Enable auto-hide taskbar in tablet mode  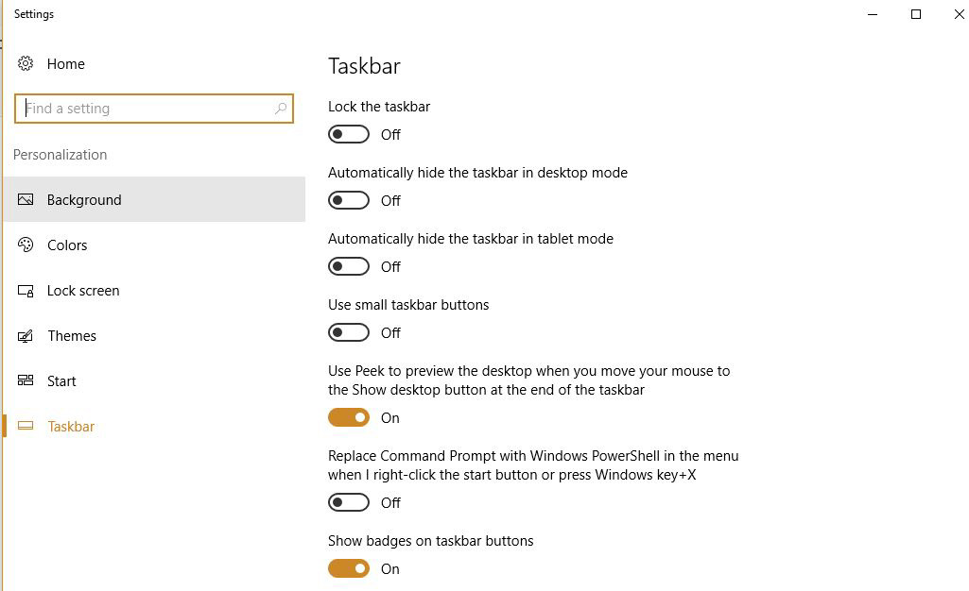click(348, 266)
